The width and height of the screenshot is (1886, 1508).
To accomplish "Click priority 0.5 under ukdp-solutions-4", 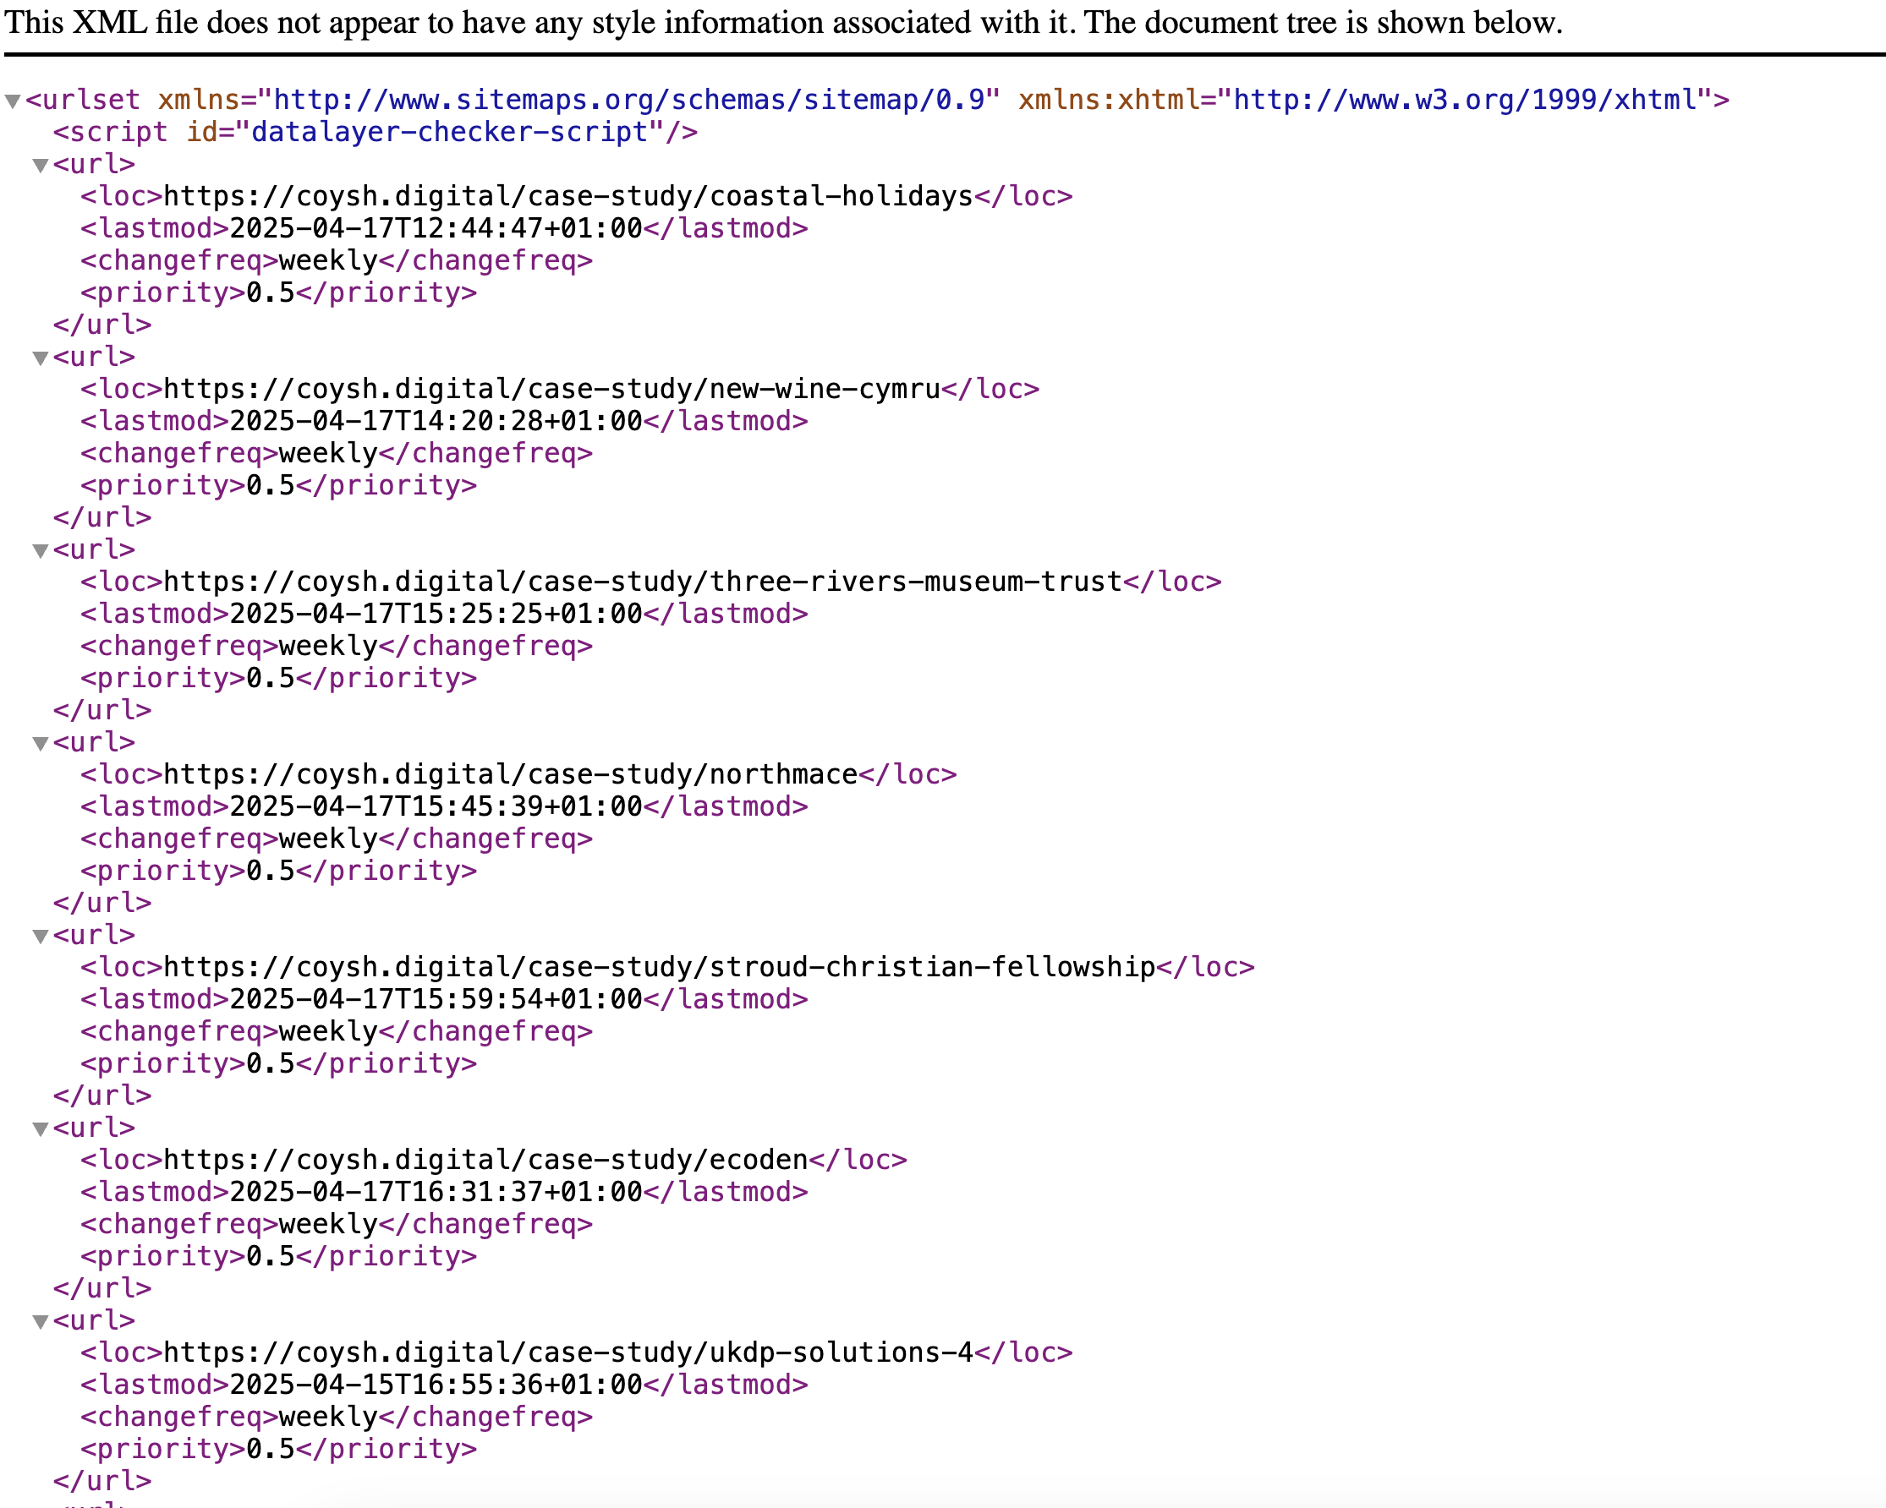I will coord(271,1449).
